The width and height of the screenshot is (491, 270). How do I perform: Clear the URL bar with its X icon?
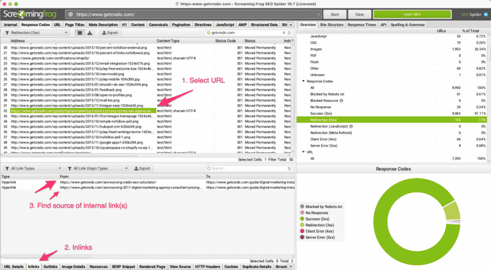click(318, 15)
